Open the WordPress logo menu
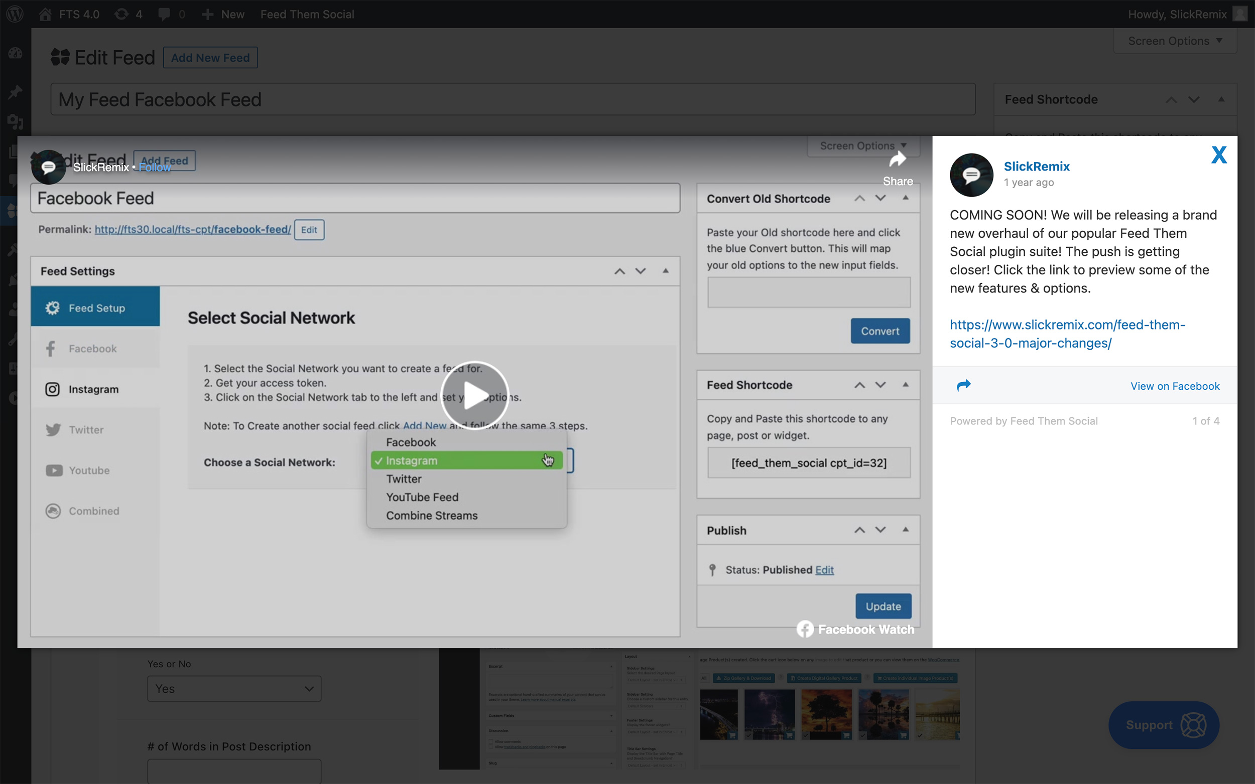Viewport: 1255px width, 784px height. click(x=15, y=14)
